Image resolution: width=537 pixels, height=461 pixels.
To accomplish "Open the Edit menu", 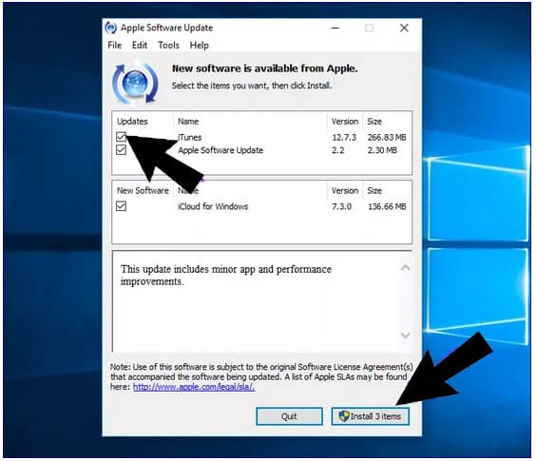I will [x=140, y=46].
